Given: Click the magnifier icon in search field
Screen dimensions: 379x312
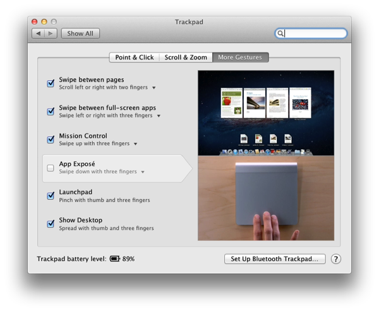Looking at the screenshot, I should 280,33.
